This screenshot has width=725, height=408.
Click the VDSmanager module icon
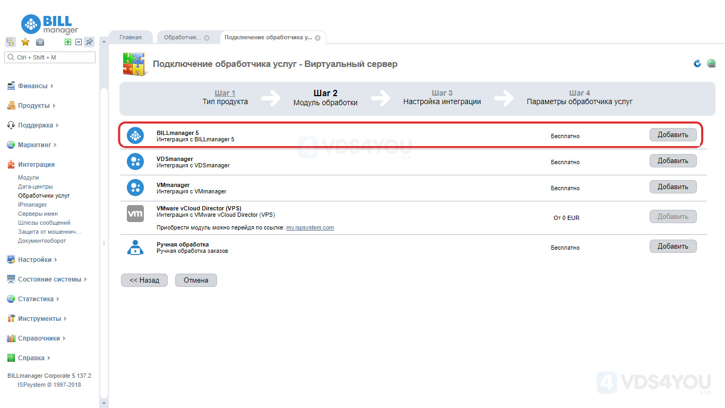click(135, 161)
